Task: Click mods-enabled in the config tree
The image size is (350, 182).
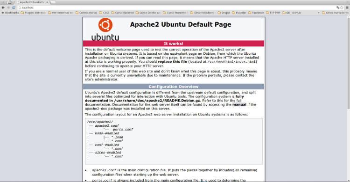Action: tap(107, 133)
